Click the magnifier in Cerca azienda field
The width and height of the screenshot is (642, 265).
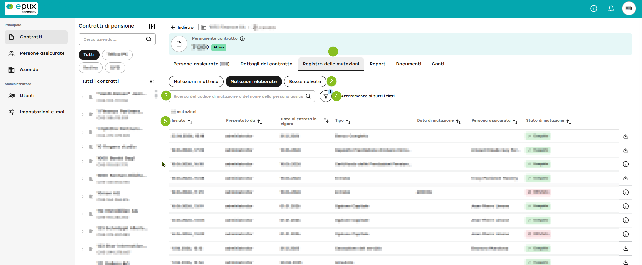148,39
